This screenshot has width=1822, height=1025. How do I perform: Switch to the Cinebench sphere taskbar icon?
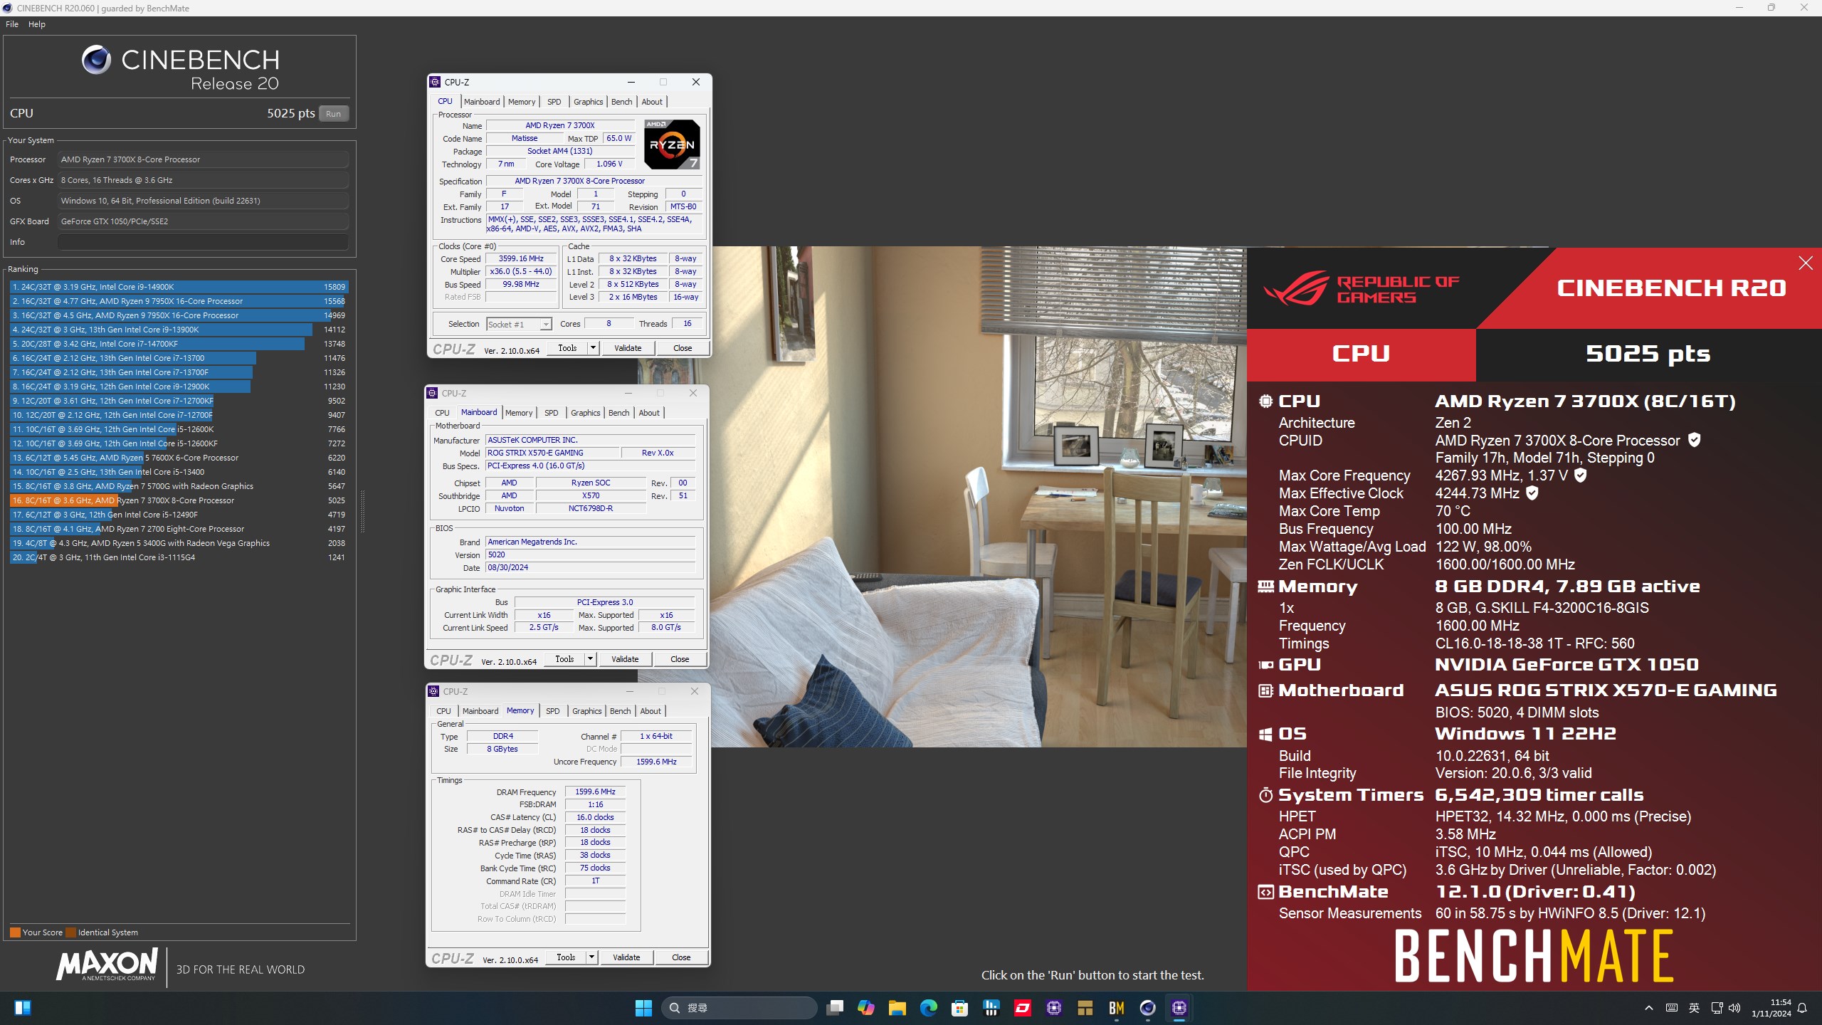pyautogui.click(x=1147, y=1008)
